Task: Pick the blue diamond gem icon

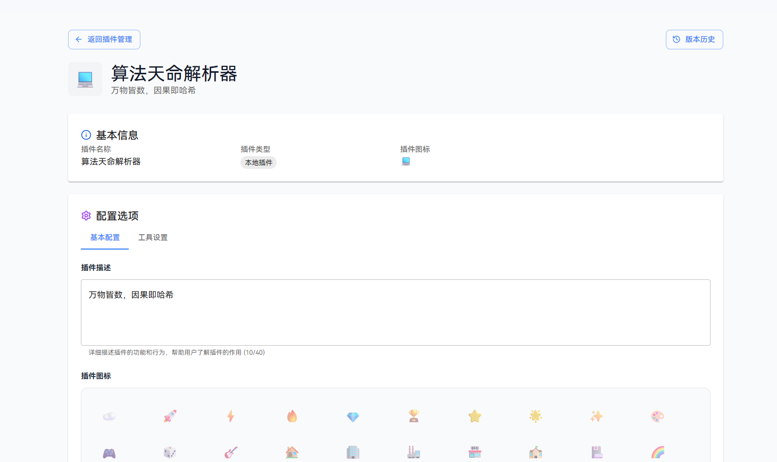Action: click(x=353, y=416)
